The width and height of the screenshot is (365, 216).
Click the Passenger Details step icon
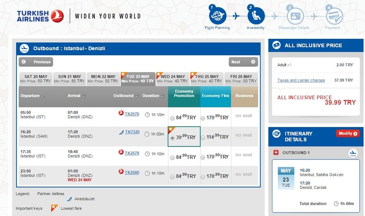(x=295, y=16)
